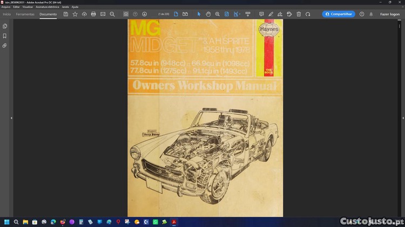405x227 pixels.
Task: Open WhatsApp from the taskbar
Action: [155, 222]
